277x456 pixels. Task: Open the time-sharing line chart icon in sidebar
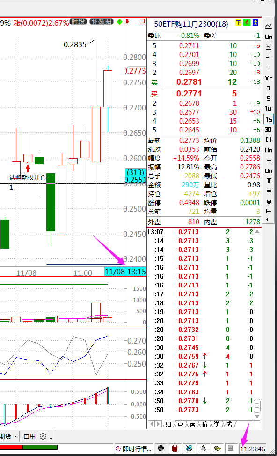(x=269, y=26)
